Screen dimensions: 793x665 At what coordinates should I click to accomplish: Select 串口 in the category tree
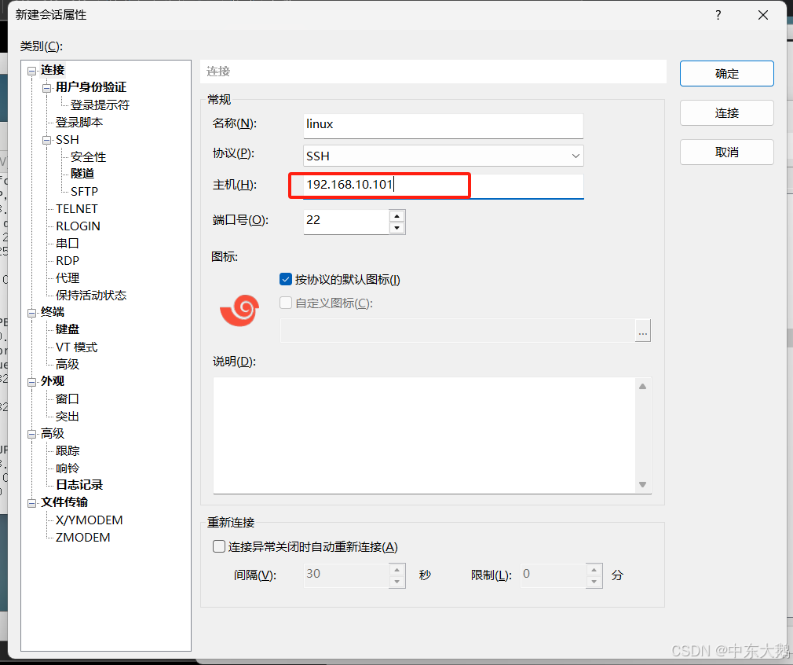(68, 243)
